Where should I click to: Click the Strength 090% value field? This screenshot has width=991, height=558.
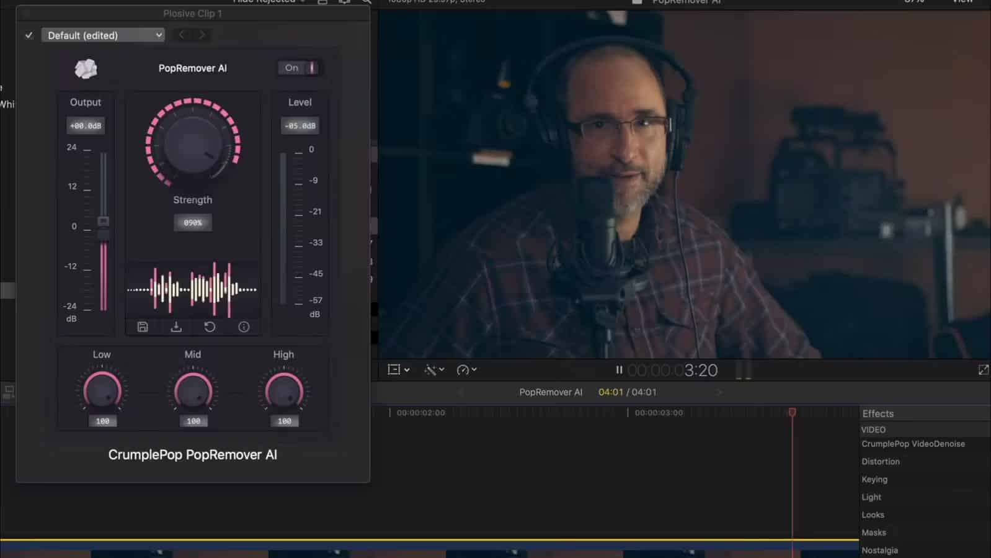coord(193,223)
